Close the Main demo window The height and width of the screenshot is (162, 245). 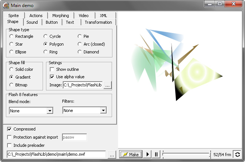pos(233,4)
